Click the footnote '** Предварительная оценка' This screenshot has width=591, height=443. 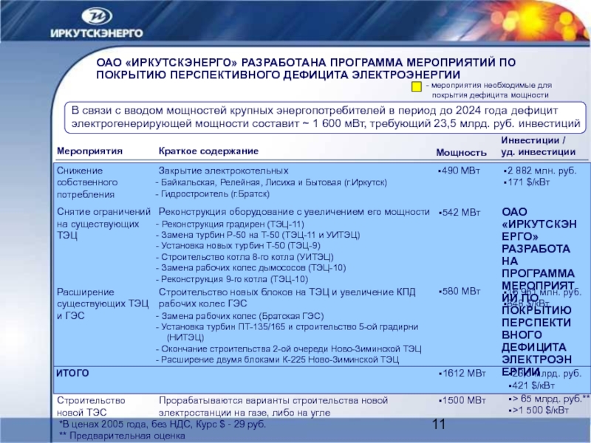122,436
